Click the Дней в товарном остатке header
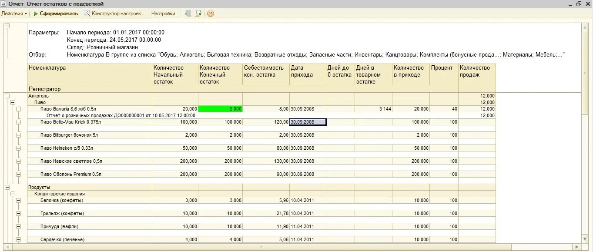This screenshot has width=593, height=252. (373, 74)
